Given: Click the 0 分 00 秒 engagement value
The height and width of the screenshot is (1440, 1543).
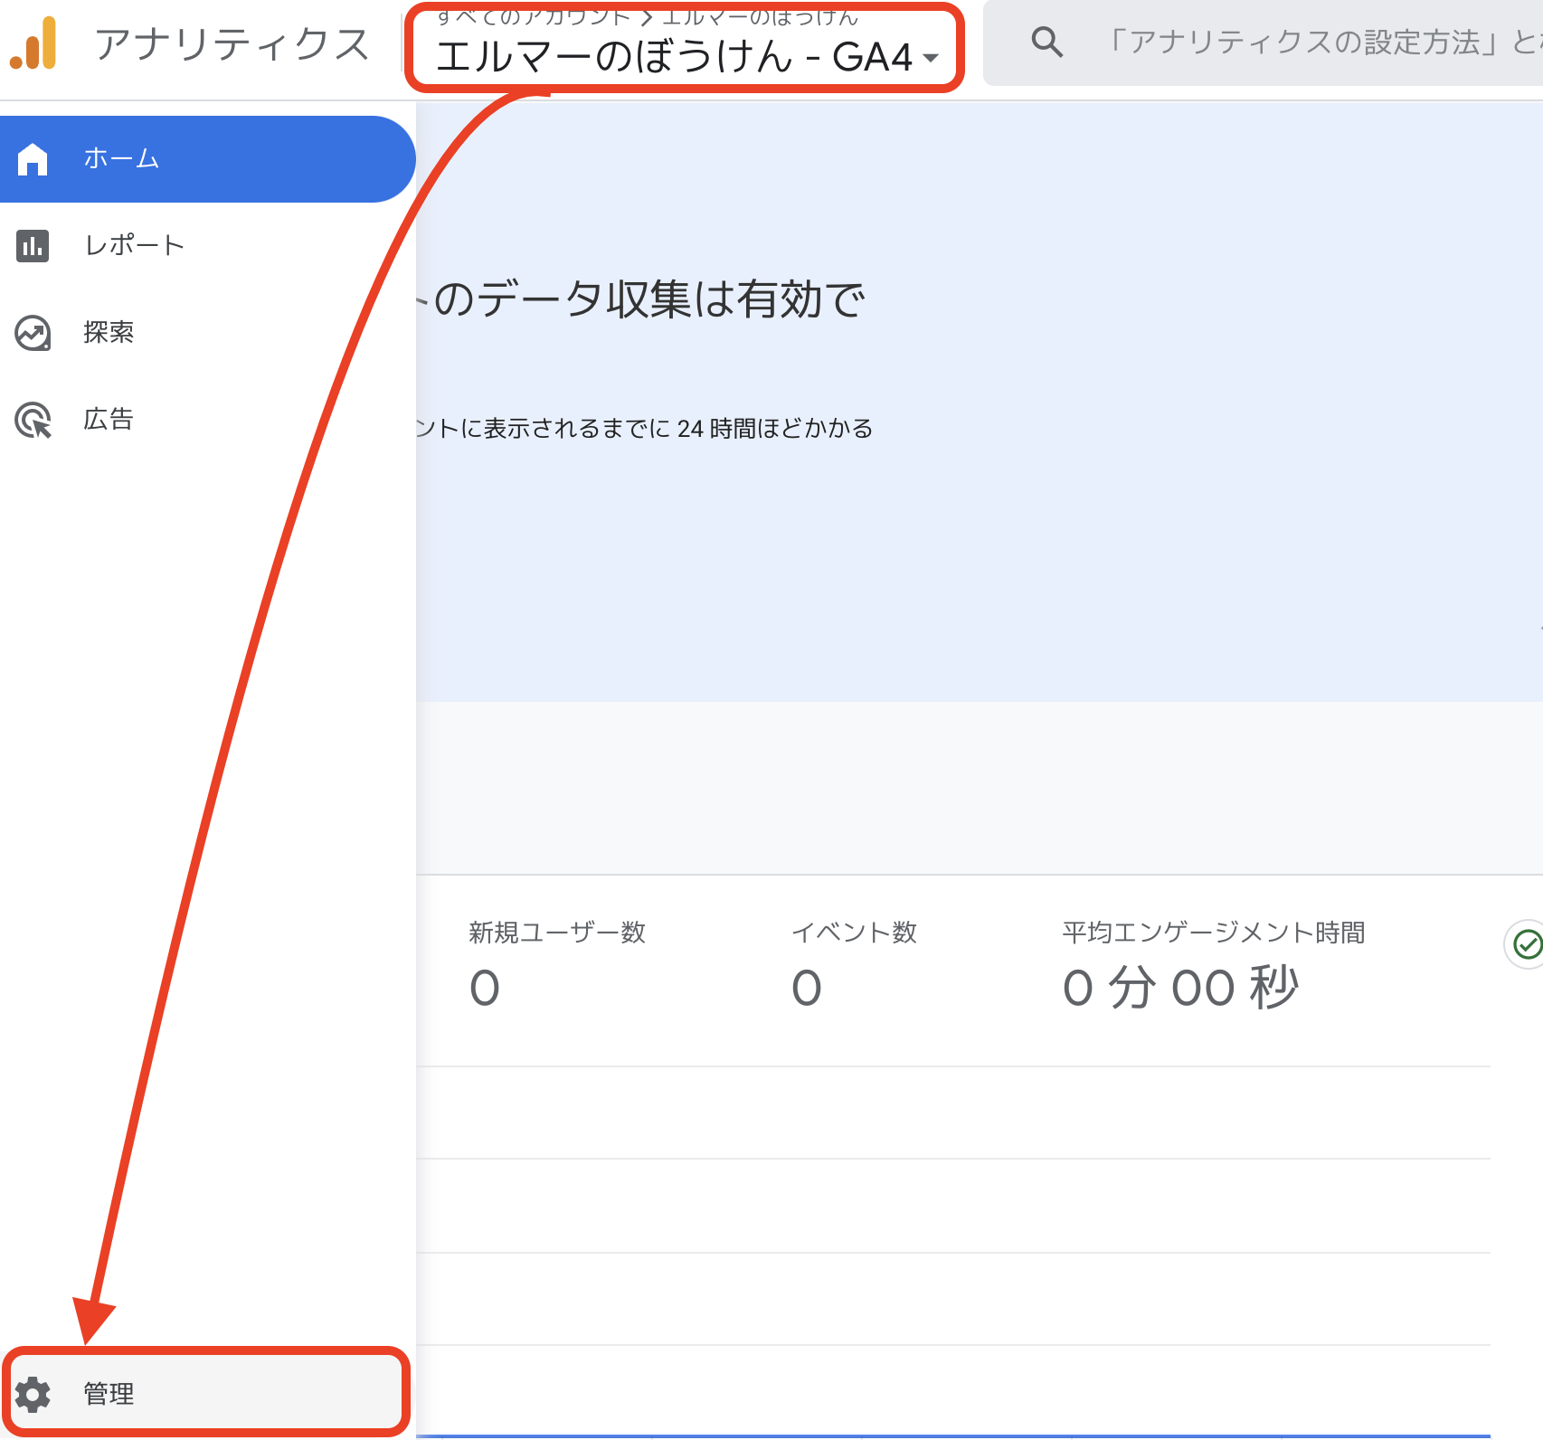Looking at the screenshot, I should (1181, 988).
